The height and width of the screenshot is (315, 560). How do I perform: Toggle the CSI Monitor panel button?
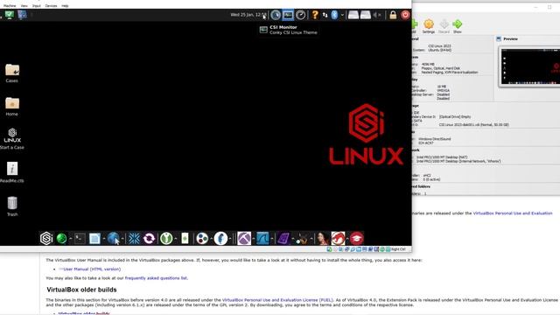[288, 15]
